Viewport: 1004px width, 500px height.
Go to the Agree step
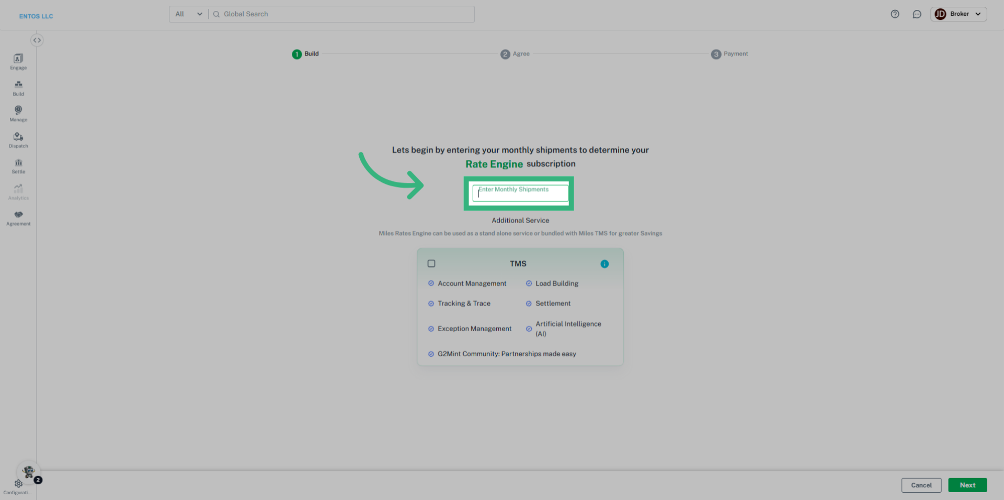(515, 54)
